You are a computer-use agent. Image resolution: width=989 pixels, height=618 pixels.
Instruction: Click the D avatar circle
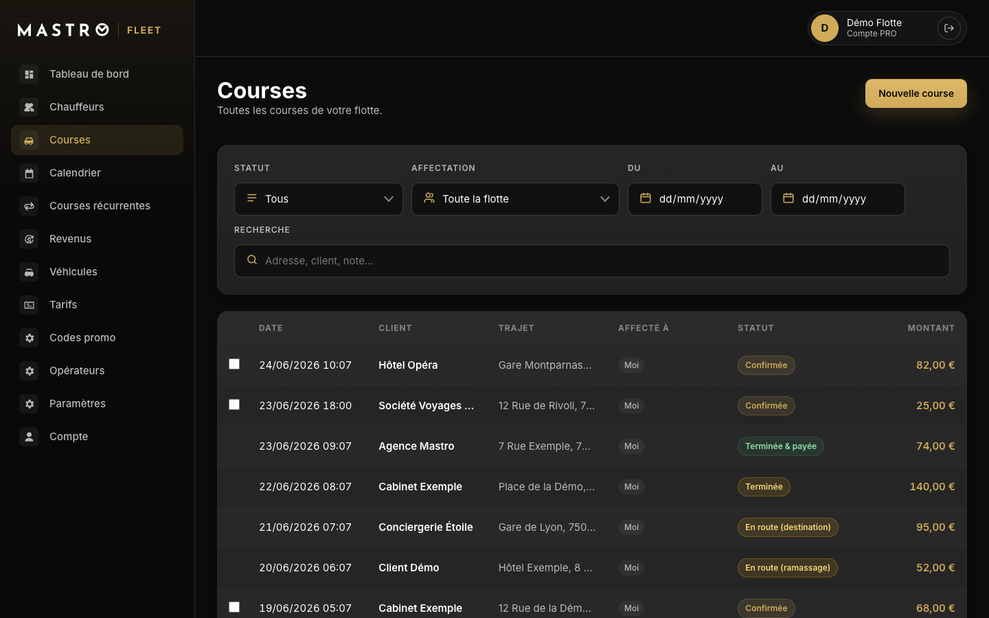coord(825,28)
